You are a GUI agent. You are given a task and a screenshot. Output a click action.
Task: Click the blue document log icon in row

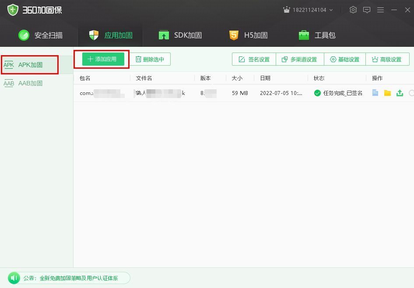tap(375, 93)
